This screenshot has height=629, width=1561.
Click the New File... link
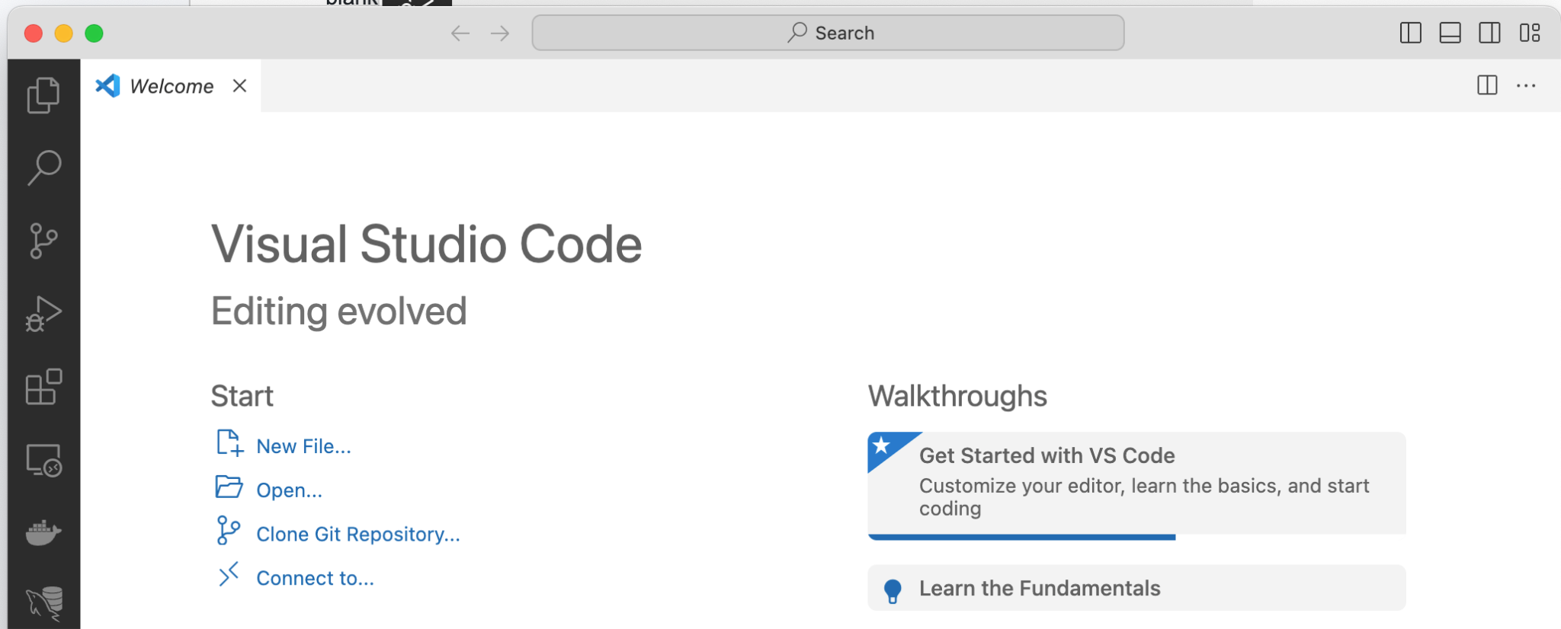pos(303,446)
